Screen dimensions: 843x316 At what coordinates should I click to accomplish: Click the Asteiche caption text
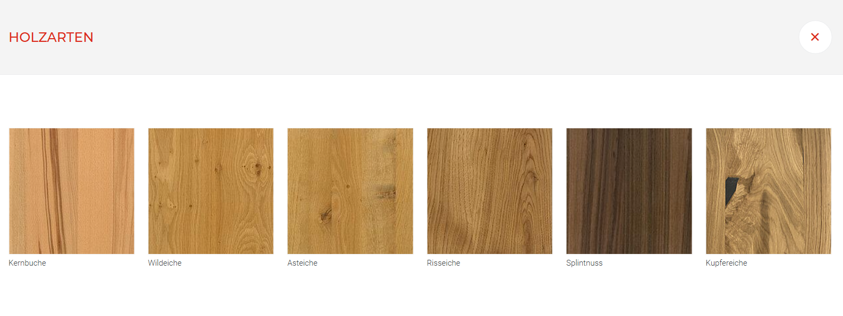302,263
